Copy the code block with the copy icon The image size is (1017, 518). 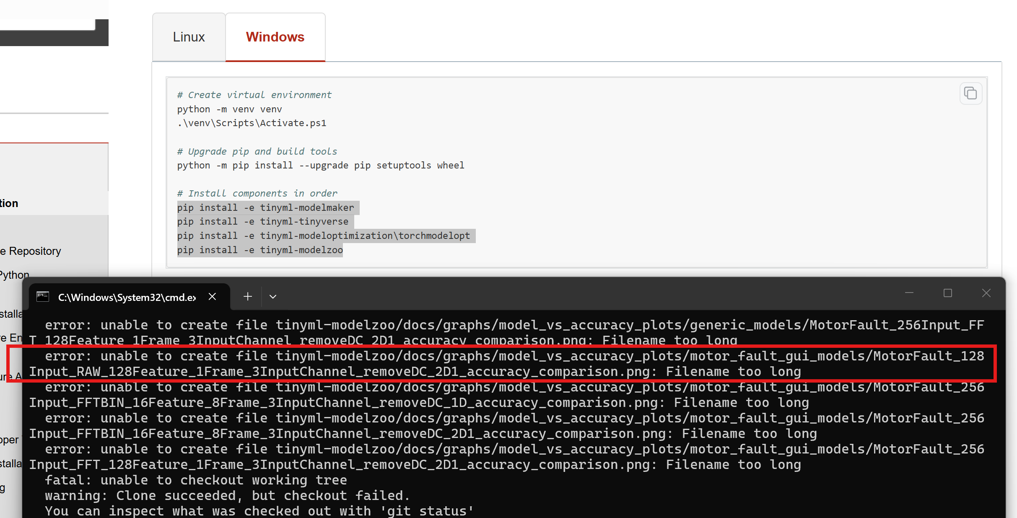[x=970, y=93]
